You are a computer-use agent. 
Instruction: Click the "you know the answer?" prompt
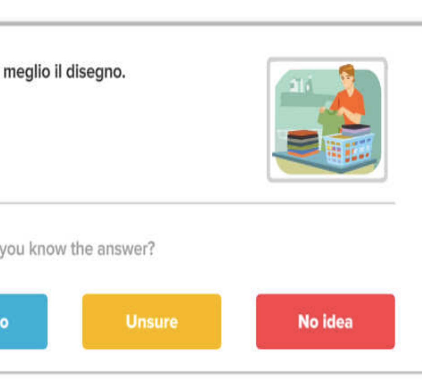tap(77, 249)
